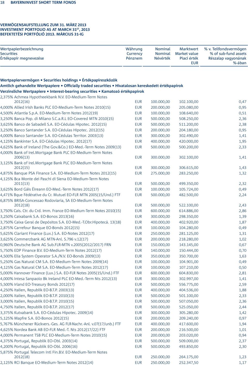The image size is (248, 365).
Task: Click market value 482.500,00
Action: point(189,195)
